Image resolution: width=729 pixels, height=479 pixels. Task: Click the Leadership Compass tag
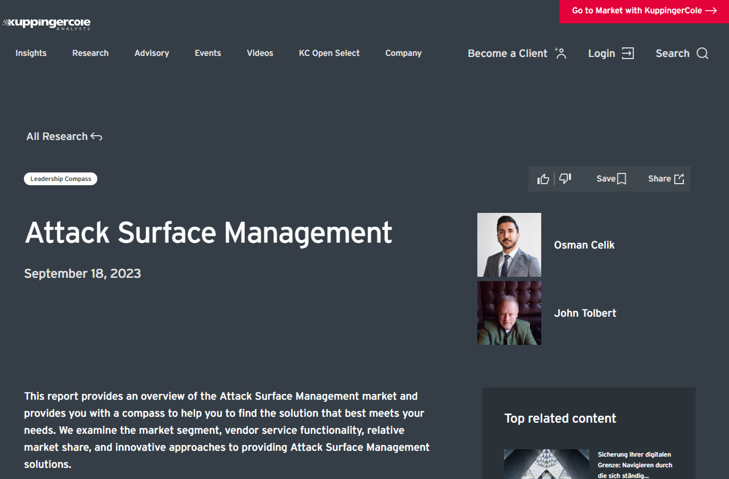(61, 179)
